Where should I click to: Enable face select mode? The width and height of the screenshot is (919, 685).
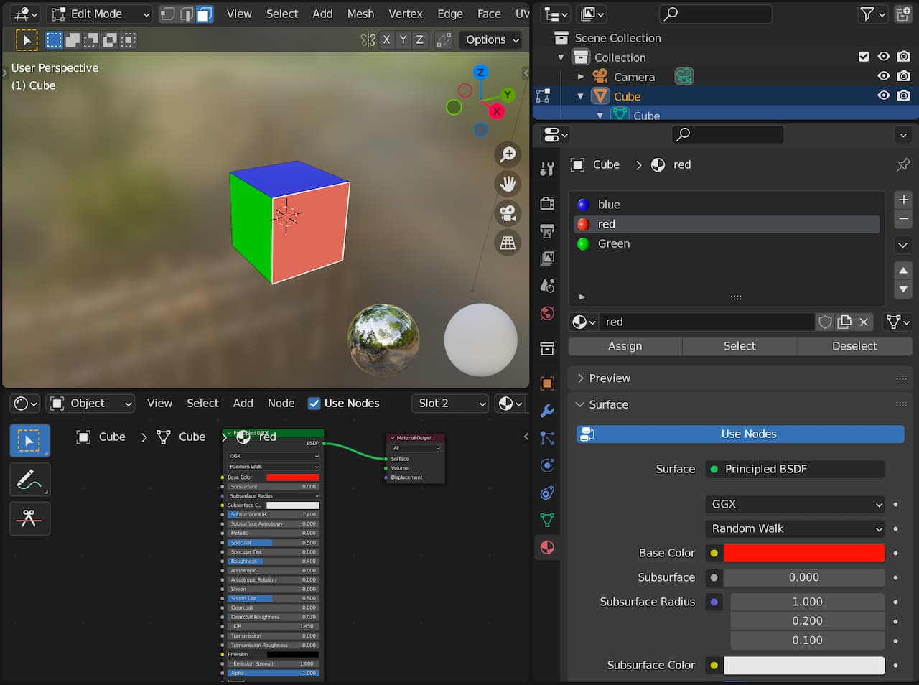coord(205,14)
